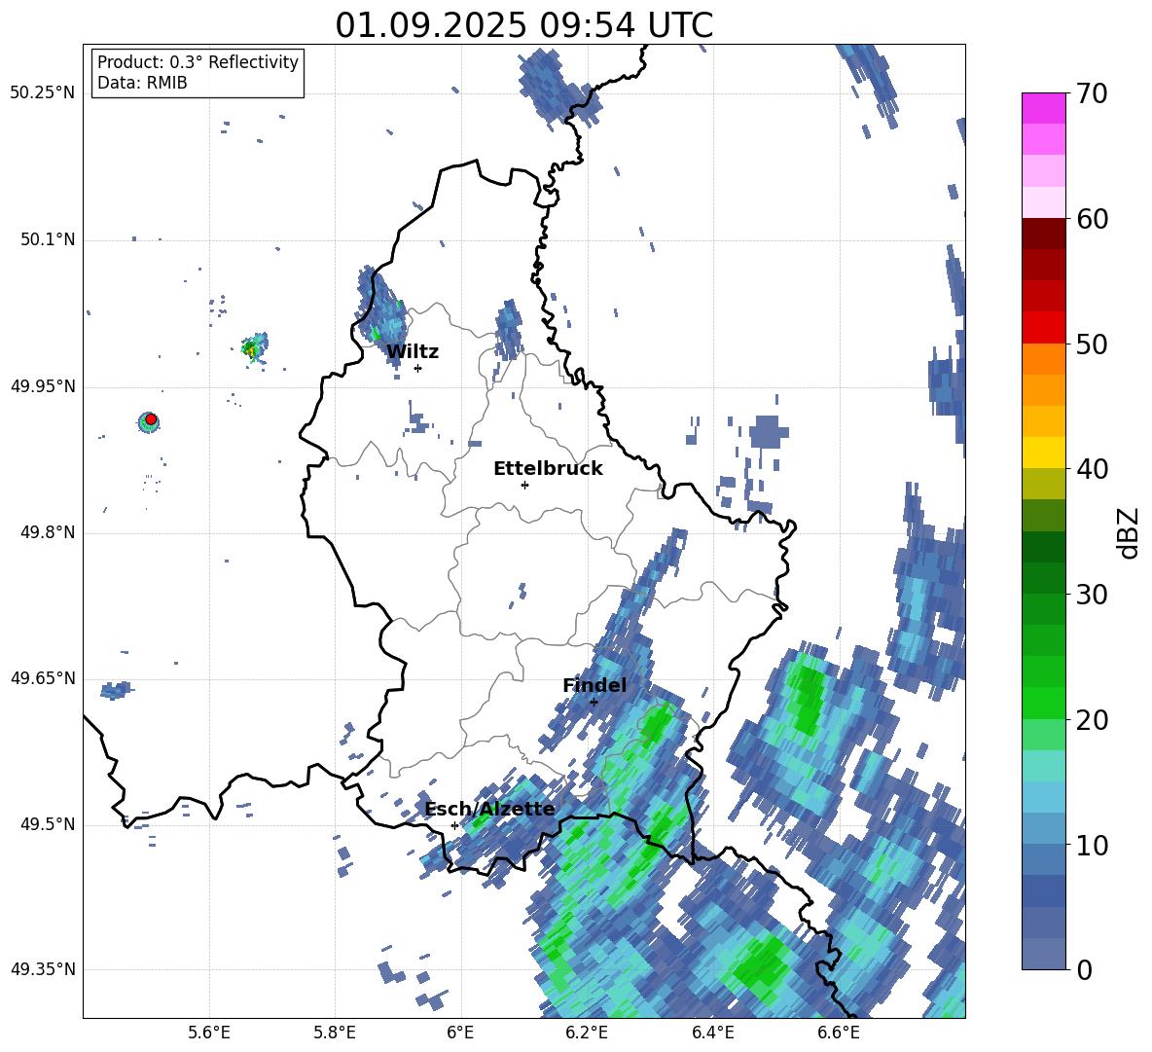Click the colorbar tick value 60
Image resolution: width=1152 pixels, height=1052 pixels.
[x=1093, y=219]
